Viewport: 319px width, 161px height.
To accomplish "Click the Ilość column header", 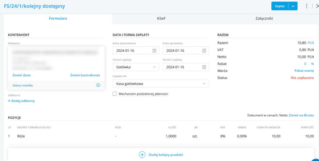I will 172,127.
